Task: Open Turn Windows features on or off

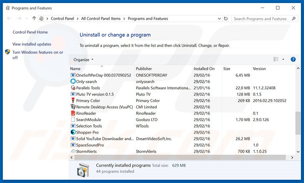Action: 38,55
